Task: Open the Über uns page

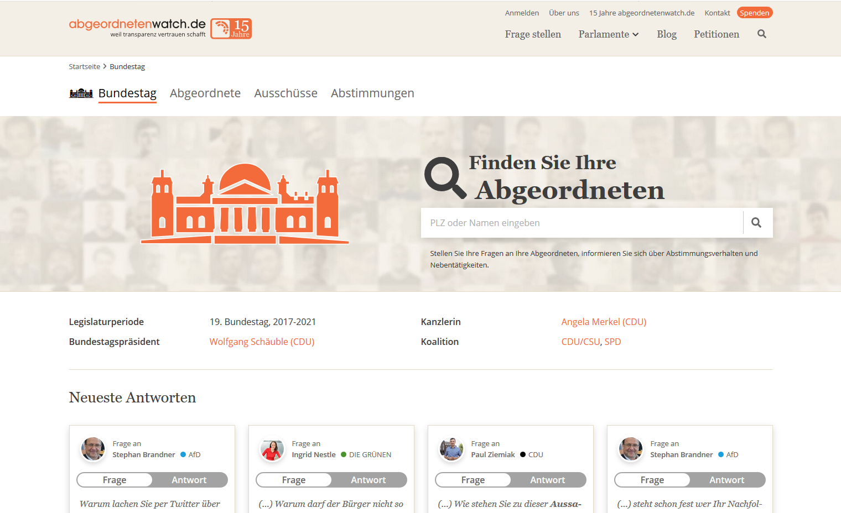Action: click(x=564, y=13)
